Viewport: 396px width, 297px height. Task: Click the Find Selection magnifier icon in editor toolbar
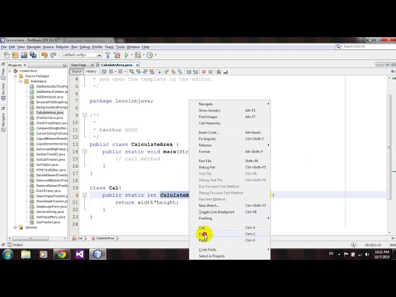pyautogui.click(x=132, y=72)
